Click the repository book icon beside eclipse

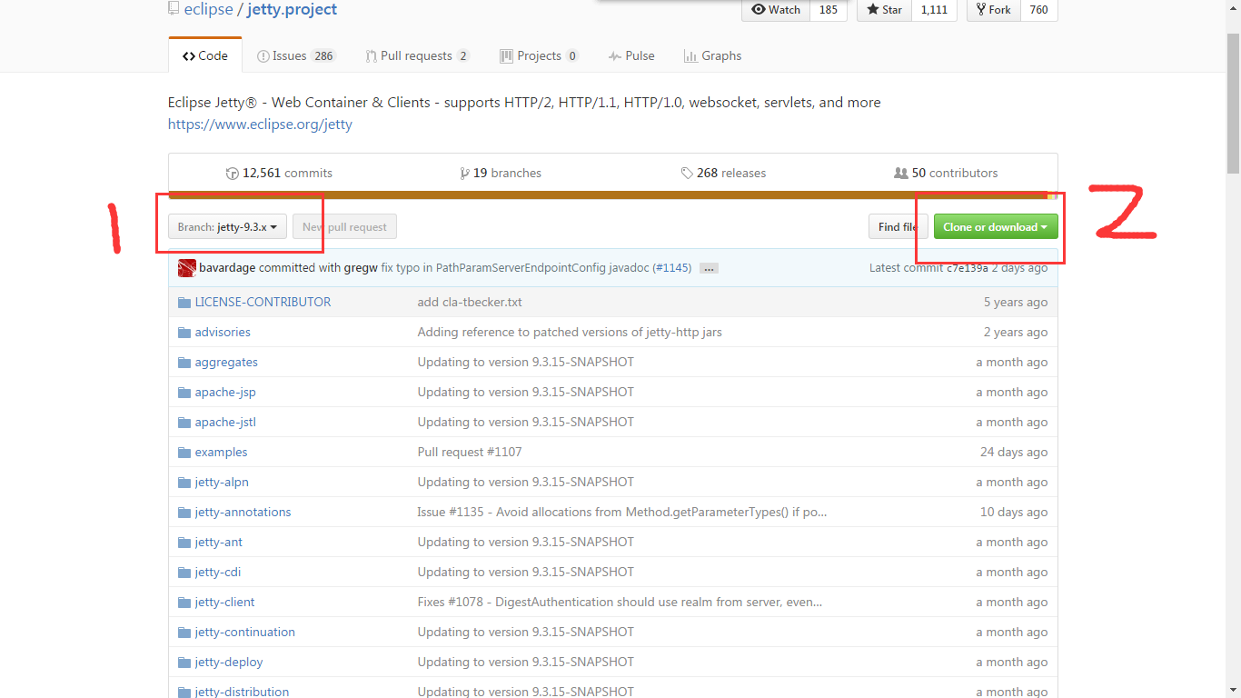[173, 9]
